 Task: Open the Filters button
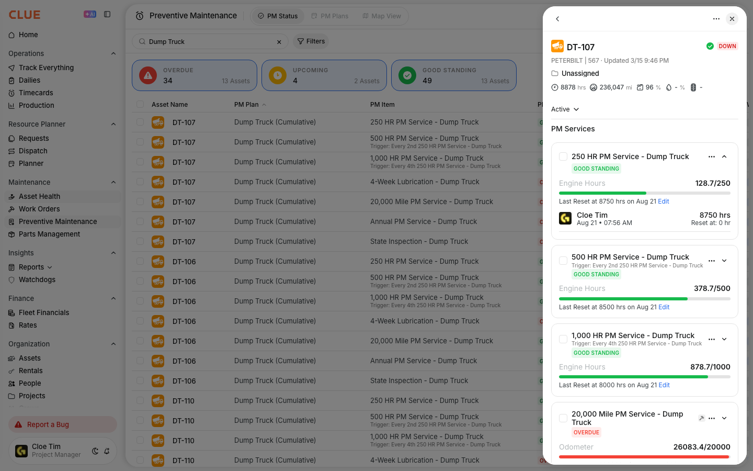[x=311, y=41]
